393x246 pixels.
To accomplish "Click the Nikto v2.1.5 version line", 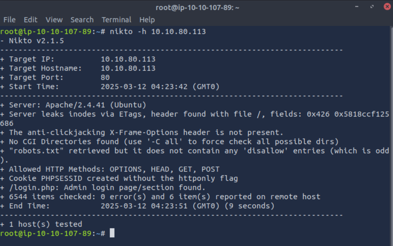I will [32, 41].
